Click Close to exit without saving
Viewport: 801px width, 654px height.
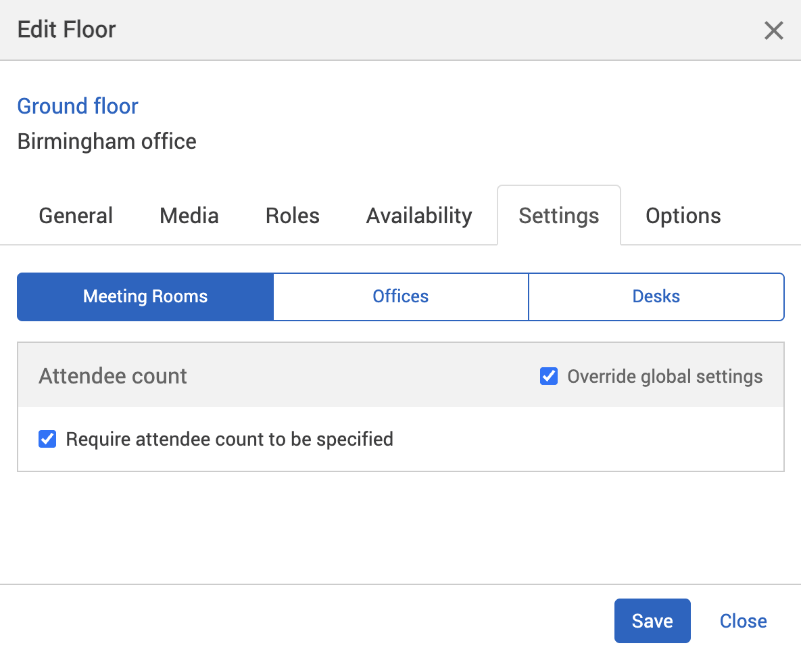tap(743, 620)
